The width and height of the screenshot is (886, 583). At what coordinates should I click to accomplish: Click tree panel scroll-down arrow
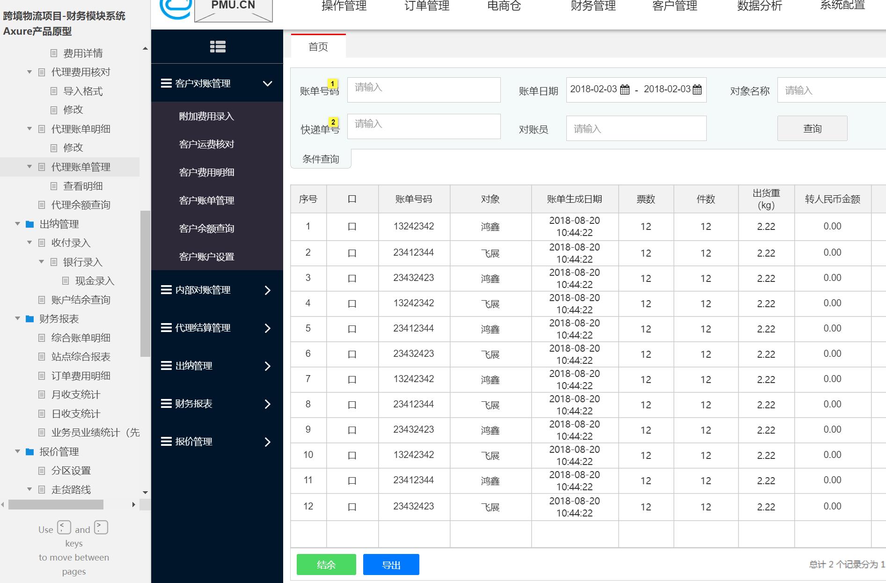pos(145,492)
